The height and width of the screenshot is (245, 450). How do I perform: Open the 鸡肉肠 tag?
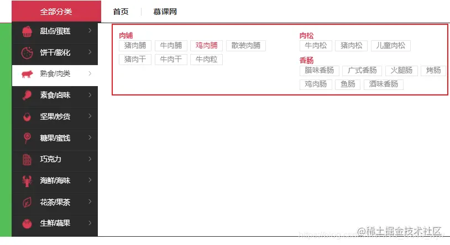click(316, 84)
